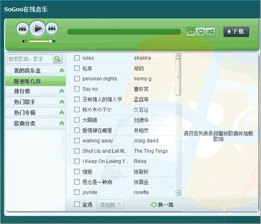Click the scrollbar down arrow in song list
261x224 pixels.
177,193
